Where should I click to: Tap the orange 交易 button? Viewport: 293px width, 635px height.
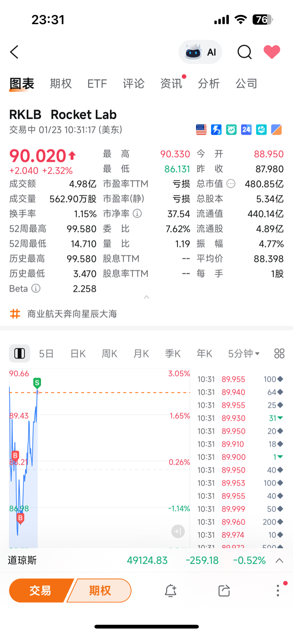40,590
